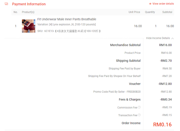Click Fit Underwear Male Inner Pants title
Image resolution: width=180 pixels, height=131 pixels.
tap(67, 19)
